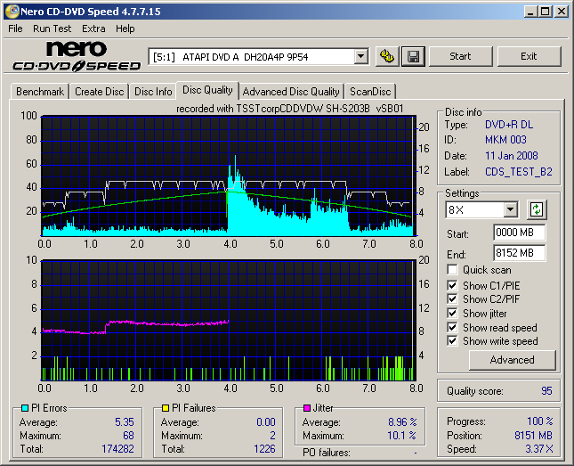574x466 pixels.
Task: Switch to the ScanDisc tab
Action: [x=370, y=92]
